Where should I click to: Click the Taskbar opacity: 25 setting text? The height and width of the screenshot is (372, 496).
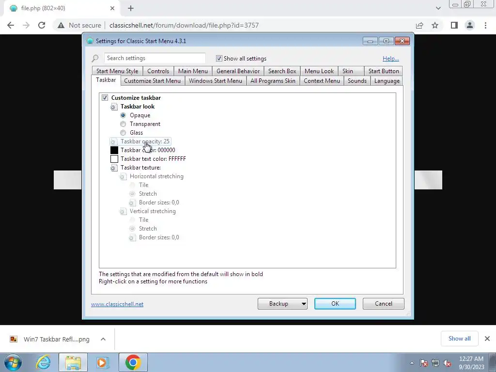pos(145,141)
